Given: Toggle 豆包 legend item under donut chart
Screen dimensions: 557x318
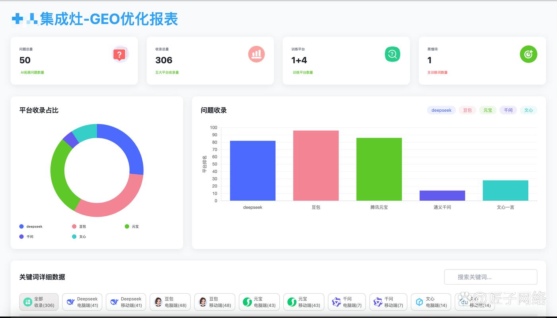Looking at the screenshot, I should pyautogui.click(x=79, y=227).
